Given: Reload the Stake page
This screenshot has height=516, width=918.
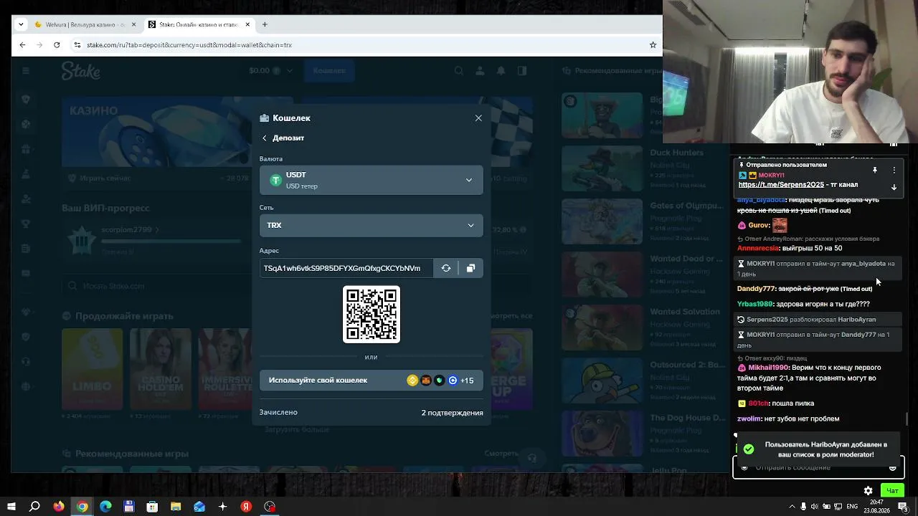Looking at the screenshot, I should coord(57,44).
